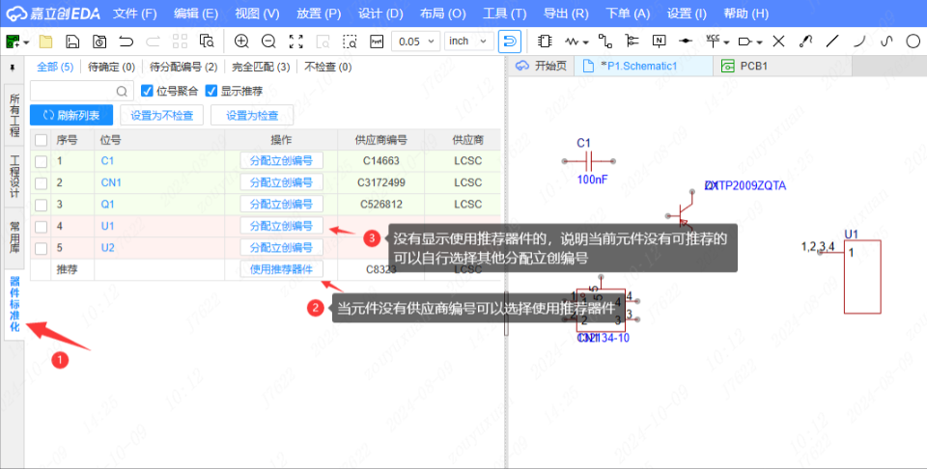Place a junction dot
This screenshot has height=469, width=927.
pyautogui.click(x=686, y=41)
